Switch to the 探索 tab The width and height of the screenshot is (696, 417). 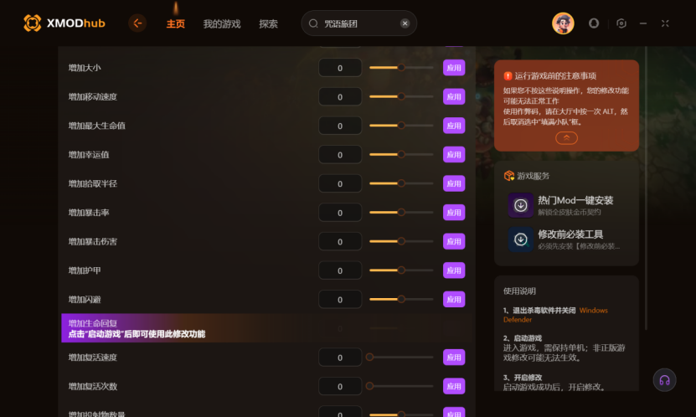tap(269, 24)
